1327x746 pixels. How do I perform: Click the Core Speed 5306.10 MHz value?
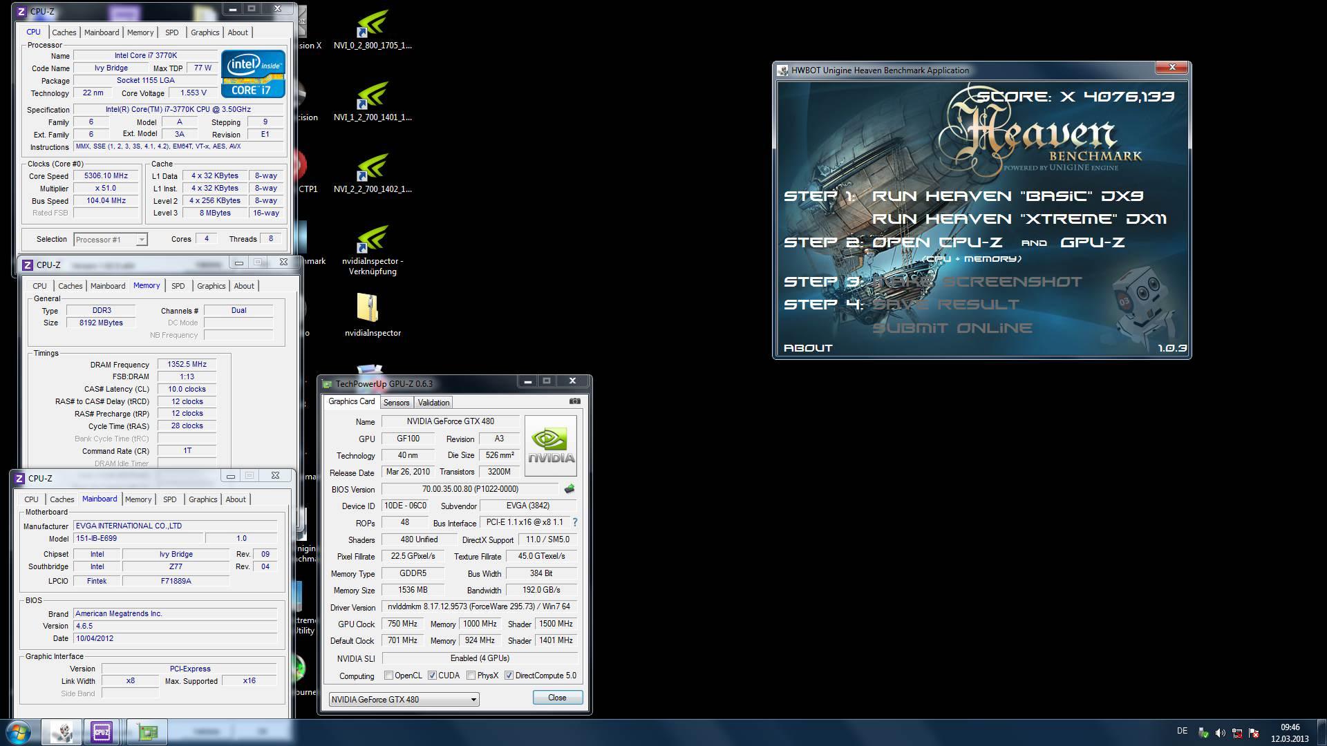pyautogui.click(x=106, y=175)
